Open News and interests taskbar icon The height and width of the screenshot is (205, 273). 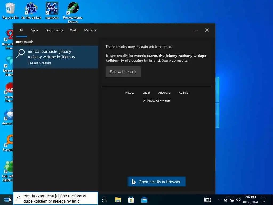click(x=207, y=200)
